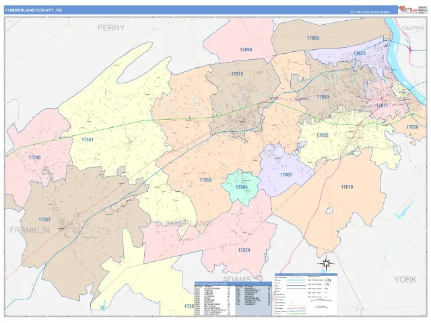Image resolution: width=431 pixels, height=323 pixels.
Task: Click the PERRY county label
Action: coord(111,28)
